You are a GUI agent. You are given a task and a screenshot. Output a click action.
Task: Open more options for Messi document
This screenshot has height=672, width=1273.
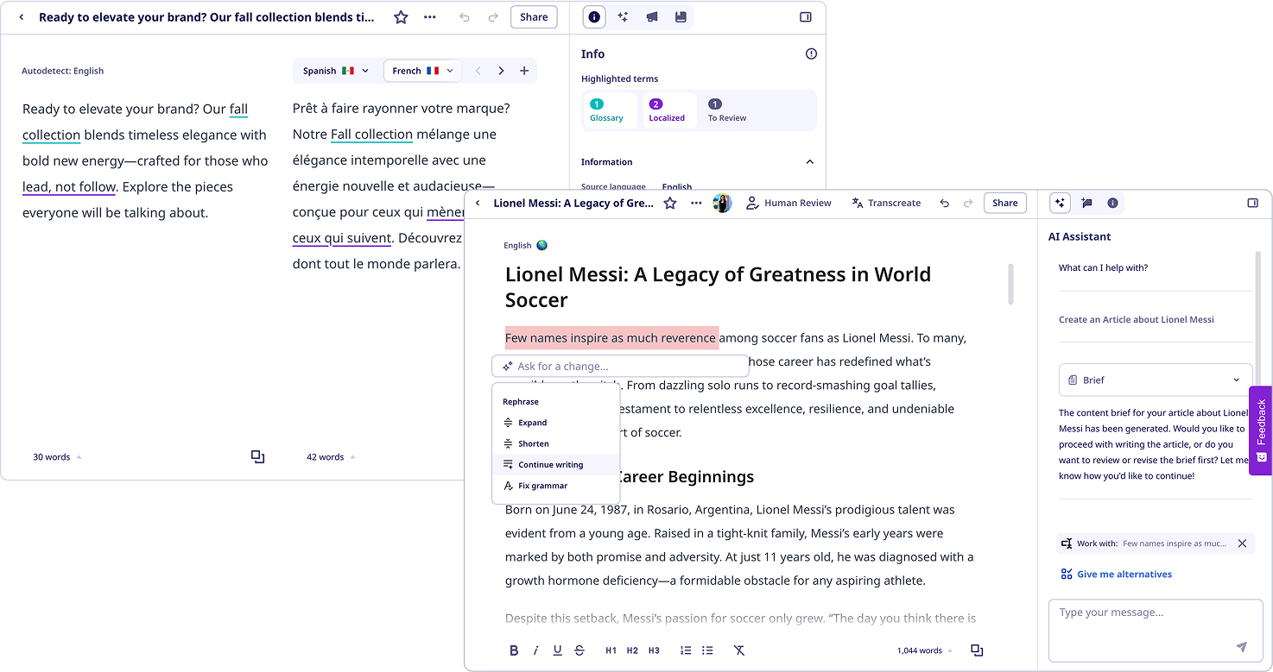pos(696,204)
